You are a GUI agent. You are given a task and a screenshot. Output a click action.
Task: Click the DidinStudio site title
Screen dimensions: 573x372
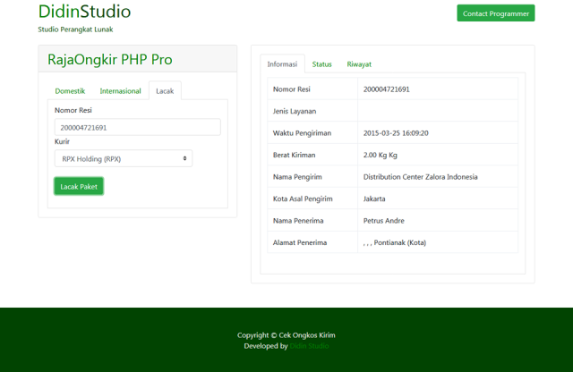coord(84,13)
